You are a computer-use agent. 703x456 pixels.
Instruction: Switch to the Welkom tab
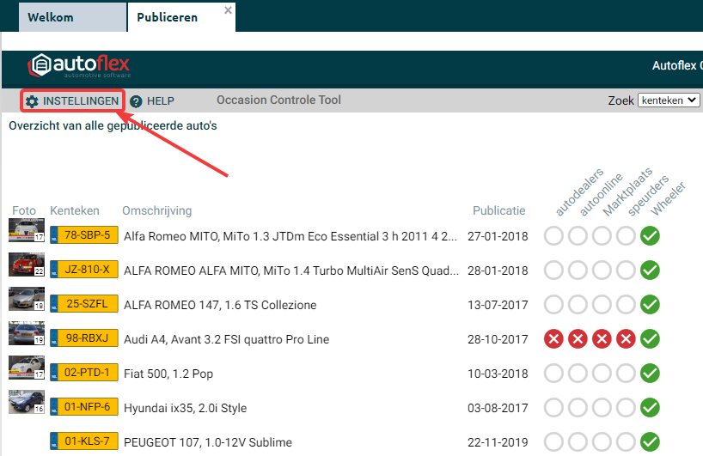51,17
